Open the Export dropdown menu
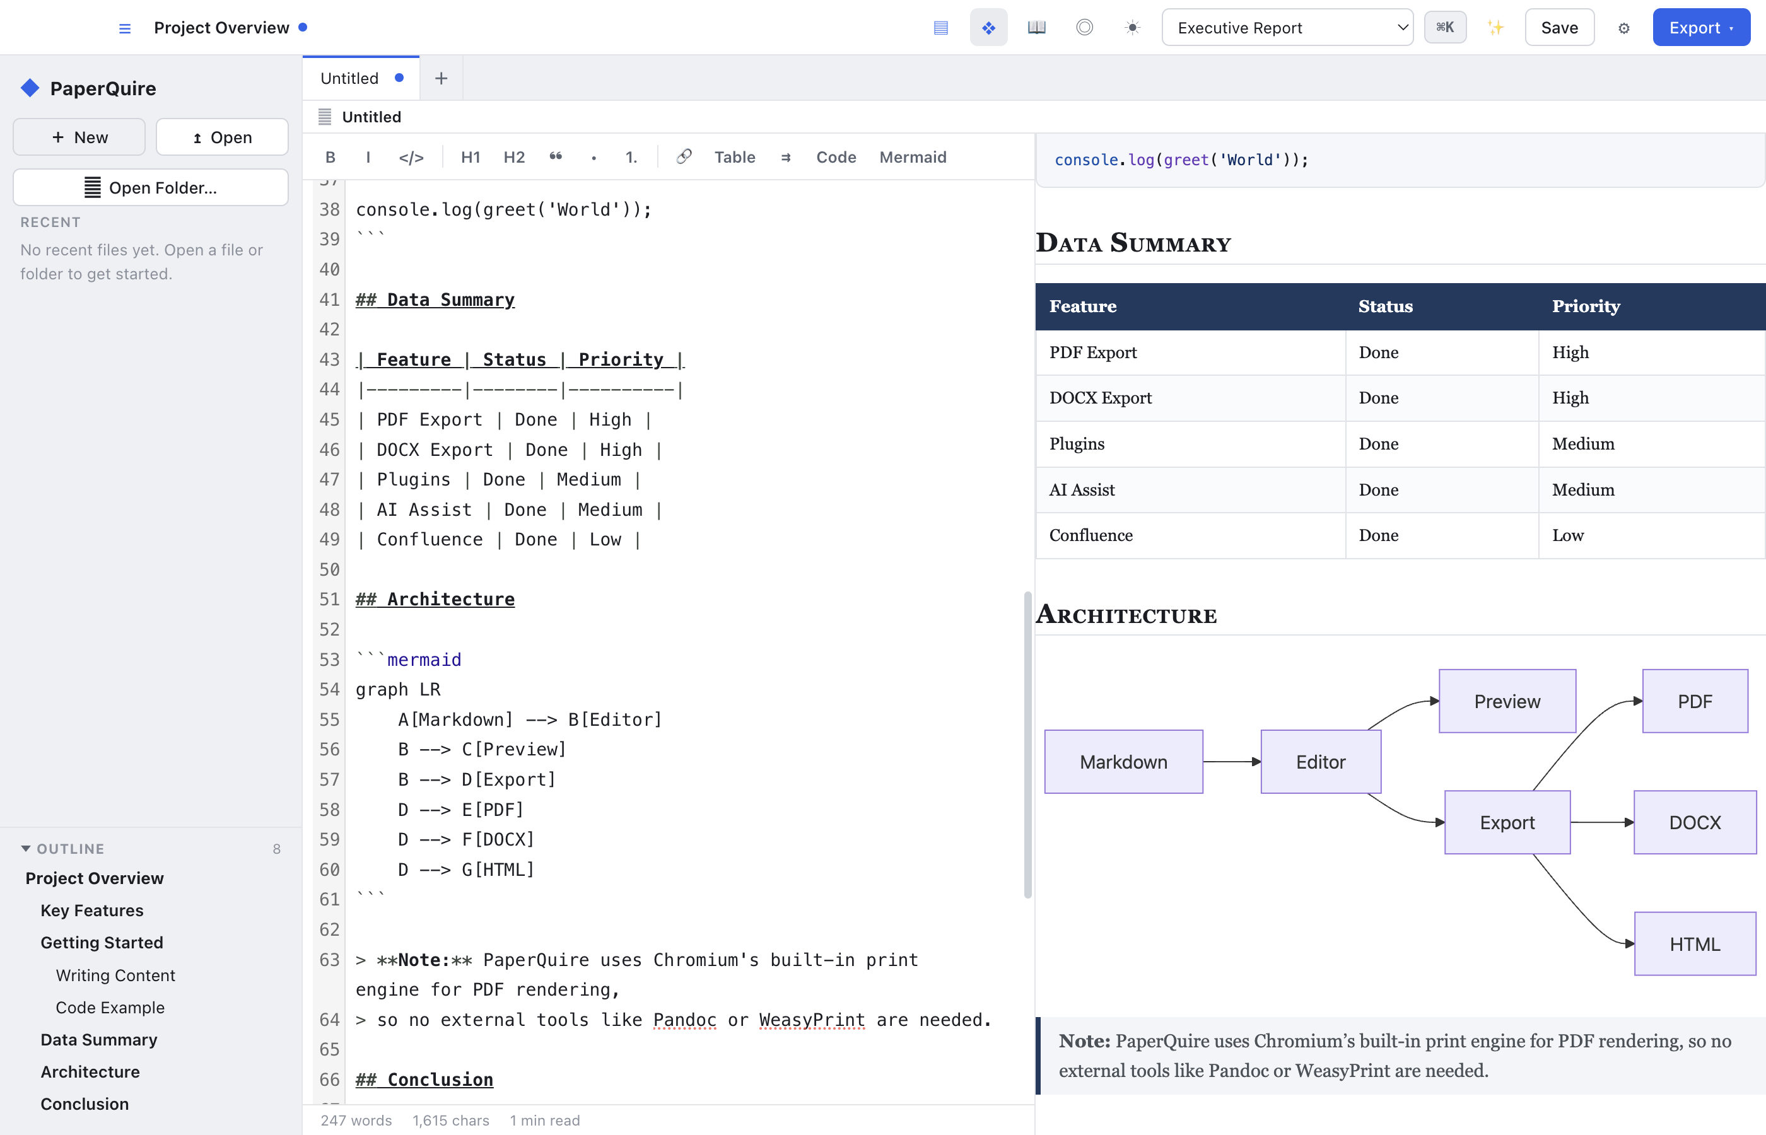 (x=1701, y=28)
